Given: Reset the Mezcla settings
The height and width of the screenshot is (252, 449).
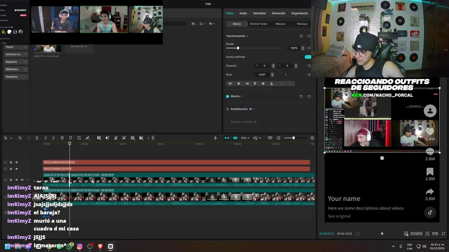Looking at the screenshot, I should tap(301, 96).
